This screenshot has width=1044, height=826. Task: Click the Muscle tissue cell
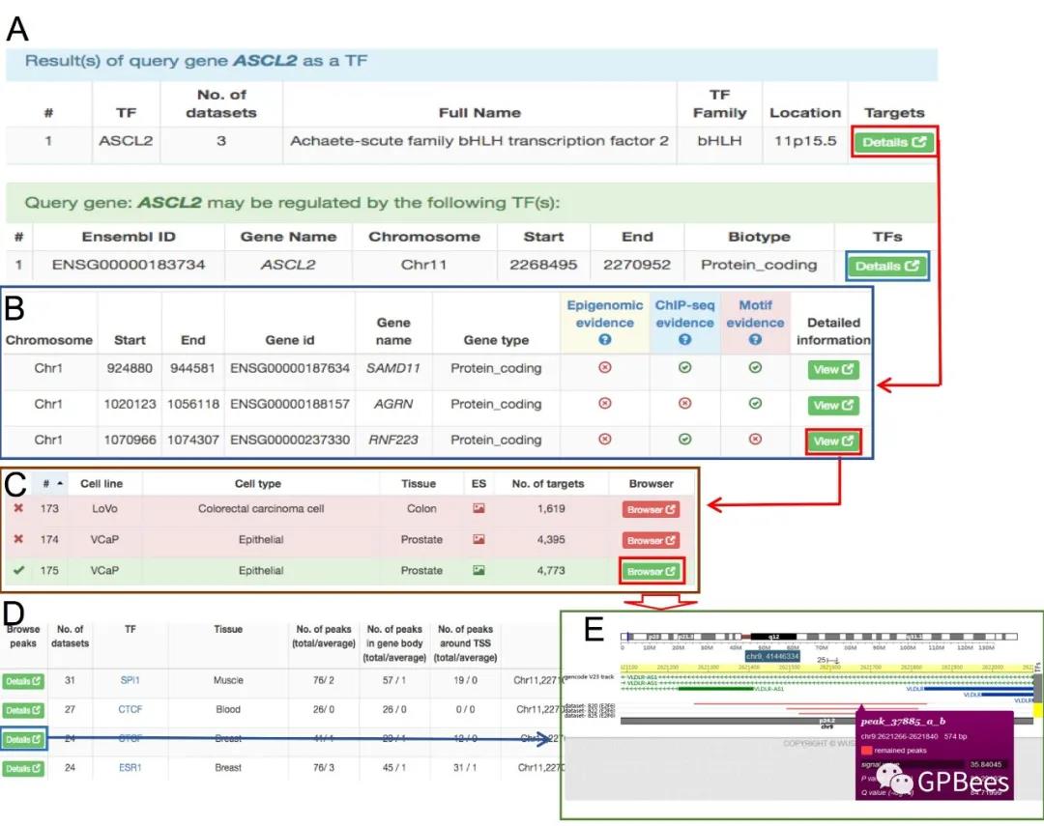pos(228,680)
